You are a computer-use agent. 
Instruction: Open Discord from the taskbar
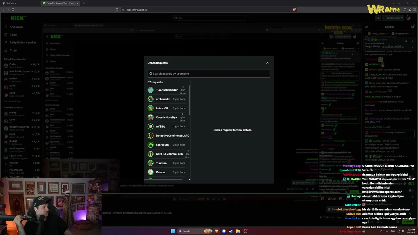click(224, 231)
